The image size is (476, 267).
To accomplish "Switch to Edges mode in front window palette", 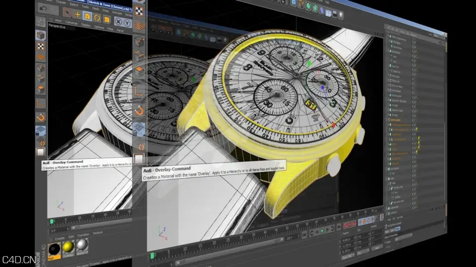I will pos(139,56).
